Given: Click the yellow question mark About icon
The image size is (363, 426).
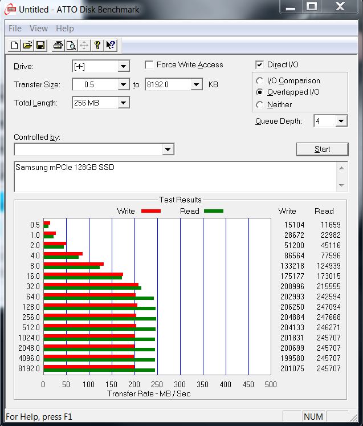Looking at the screenshot, I should 97,45.
